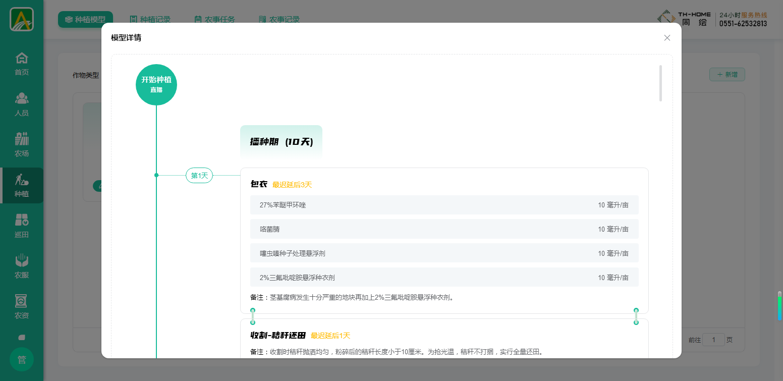Select the 27%苯醚甲环唑 item row
Viewport: 783px width, 381px height.
(444, 205)
